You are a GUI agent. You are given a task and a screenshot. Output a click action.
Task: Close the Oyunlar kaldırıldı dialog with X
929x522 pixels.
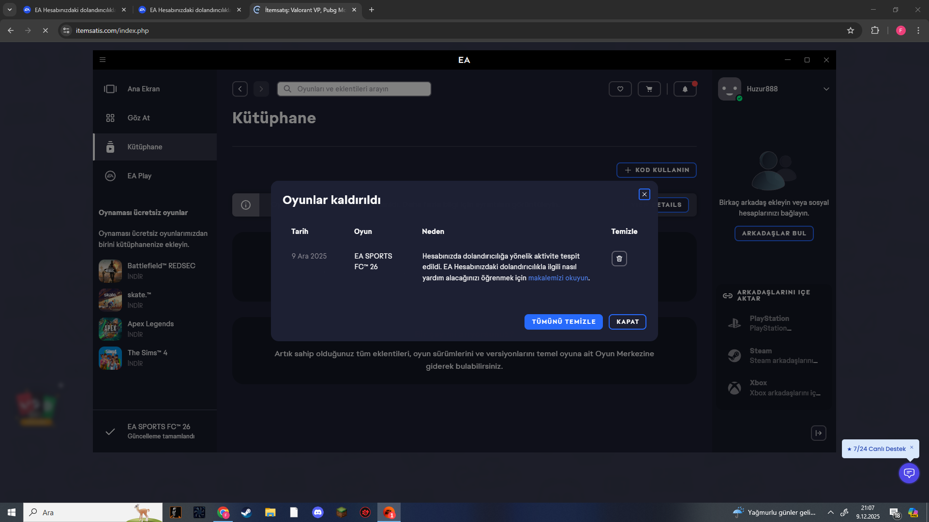(x=644, y=194)
